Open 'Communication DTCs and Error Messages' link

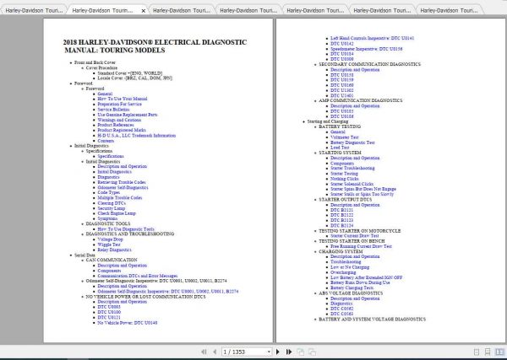pyautogui.click(x=138, y=276)
